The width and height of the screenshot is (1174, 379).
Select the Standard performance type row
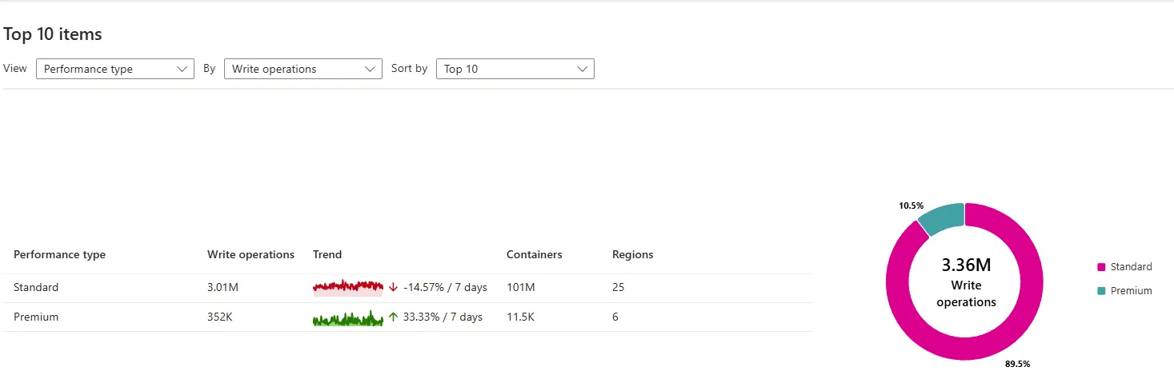(36, 287)
